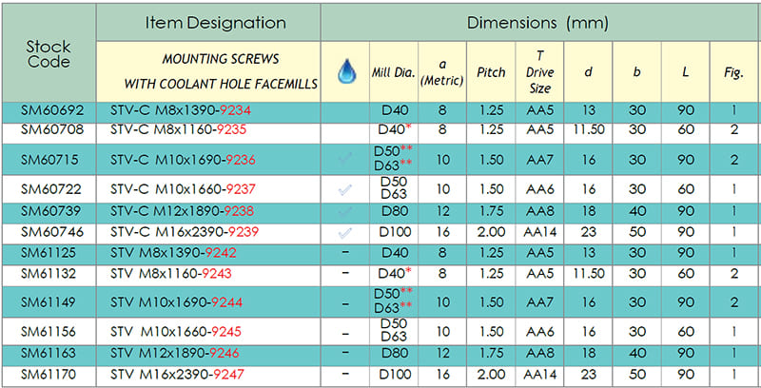Open stock code SM60692
The image size is (761, 388).
(x=48, y=109)
